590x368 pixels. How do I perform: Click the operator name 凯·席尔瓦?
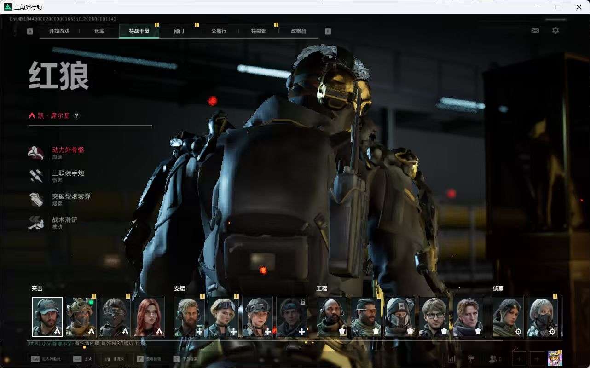coord(54,116)
